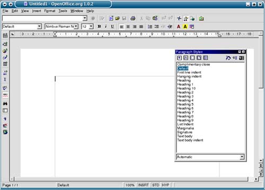
Task: Open file using the folder icon
Action: tap(118, 18)
